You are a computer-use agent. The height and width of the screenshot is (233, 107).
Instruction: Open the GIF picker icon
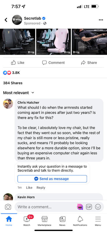89,207
